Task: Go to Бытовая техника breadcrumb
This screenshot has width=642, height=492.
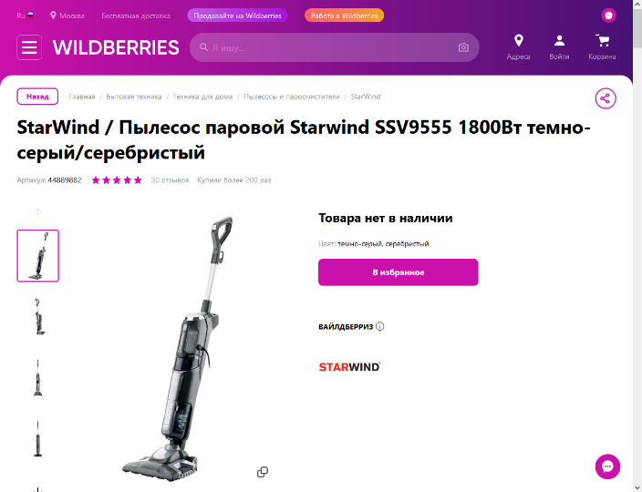Action: (134, 97)
